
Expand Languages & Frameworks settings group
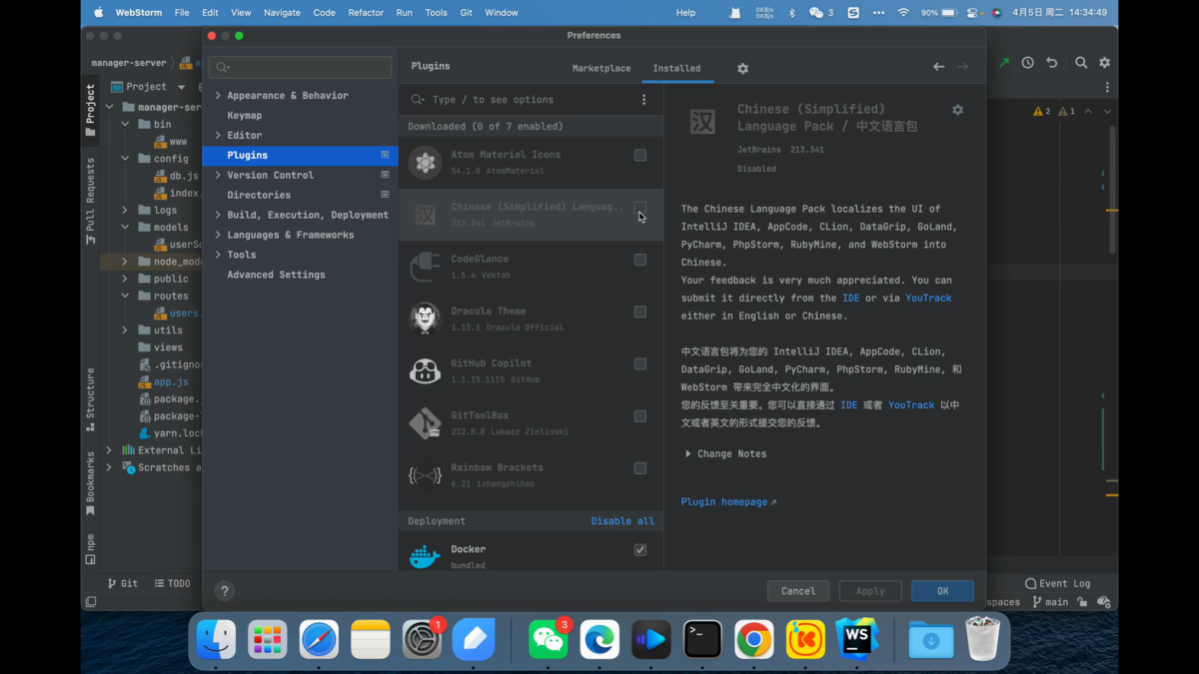pos(218,236)
